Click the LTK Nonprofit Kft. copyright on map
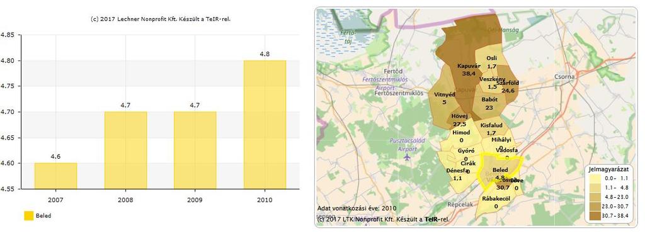 pyautogui.click(x=383, y=219)
